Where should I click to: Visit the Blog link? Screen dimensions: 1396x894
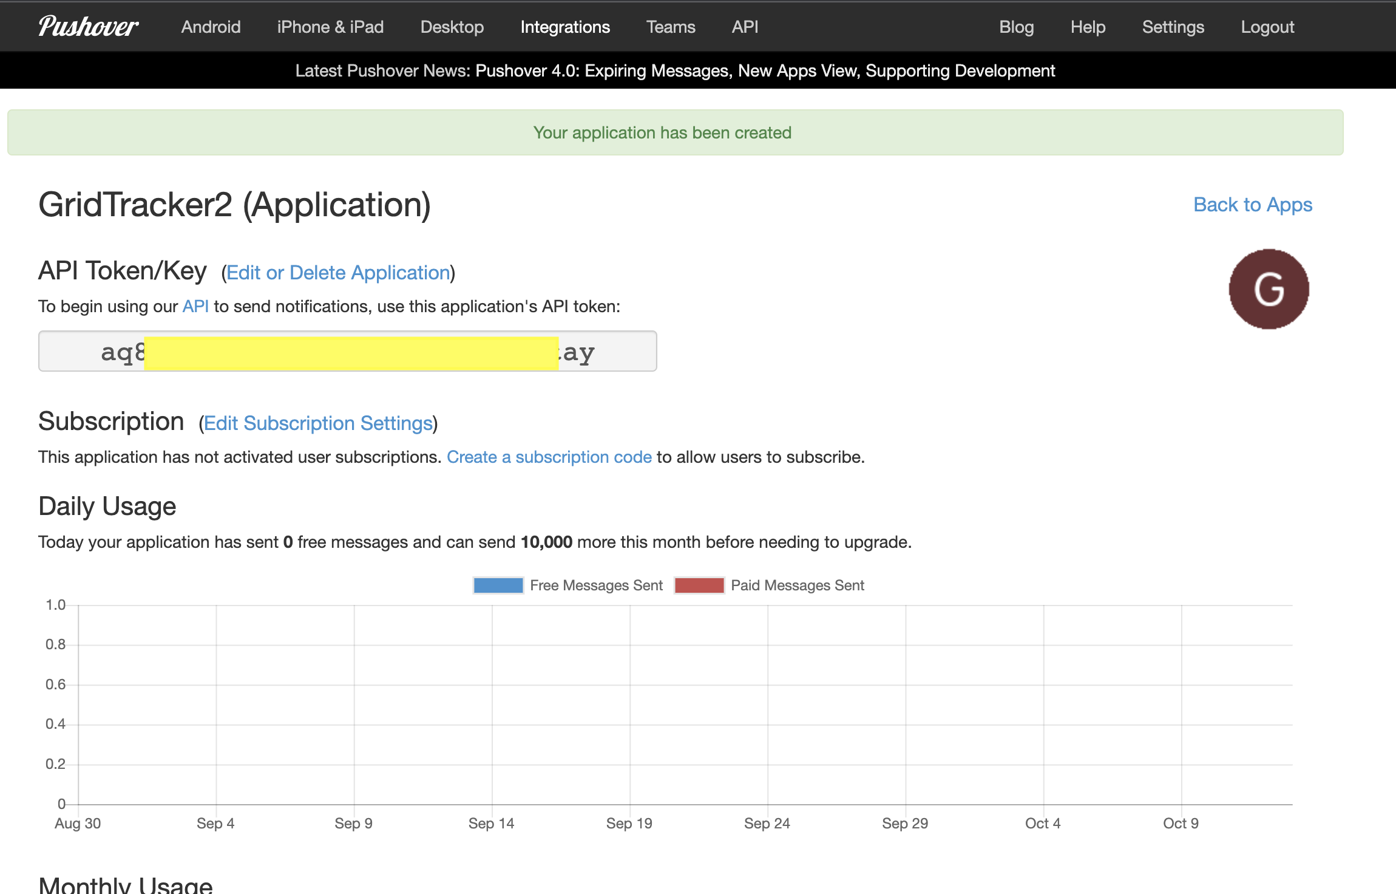point(1016,27)
